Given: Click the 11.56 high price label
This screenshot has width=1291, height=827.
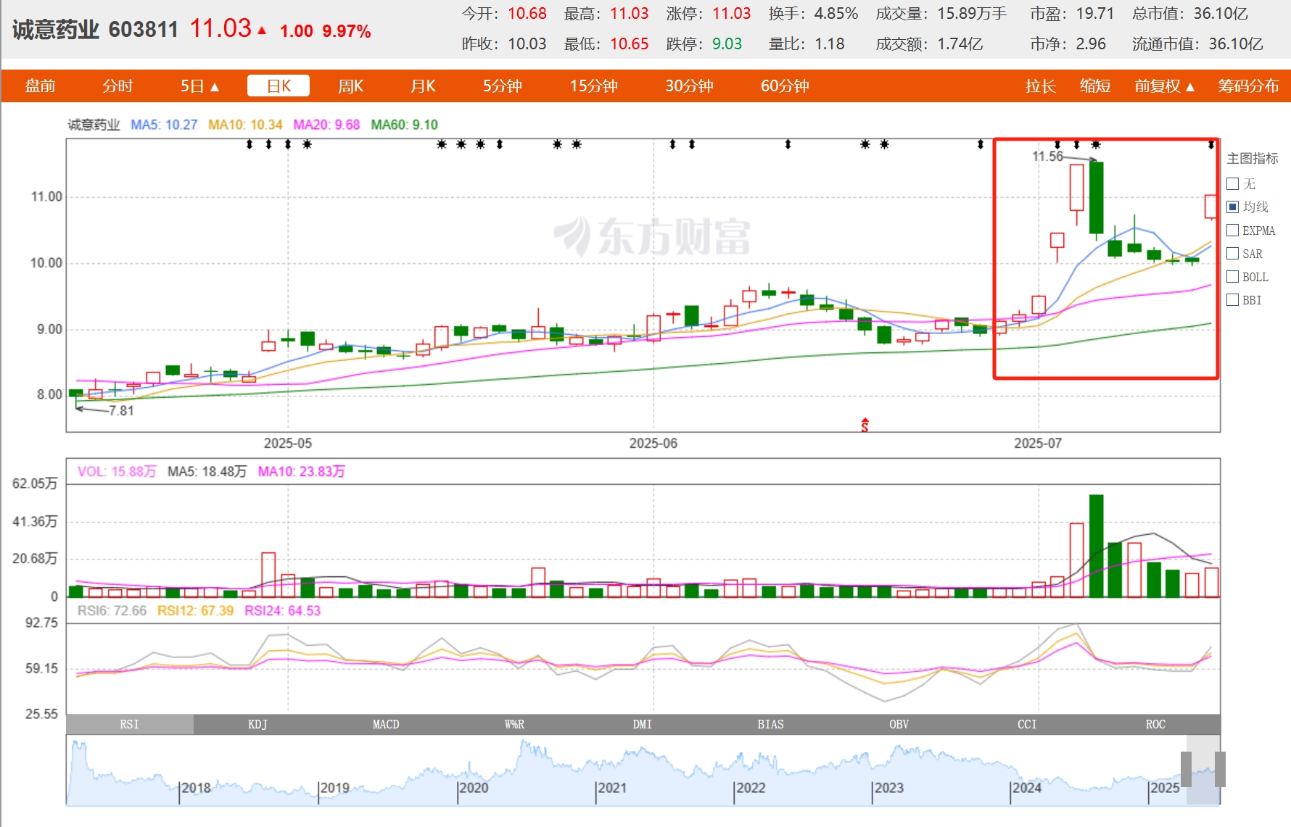Looking at the screenshot, I should tap(1047, 157).
